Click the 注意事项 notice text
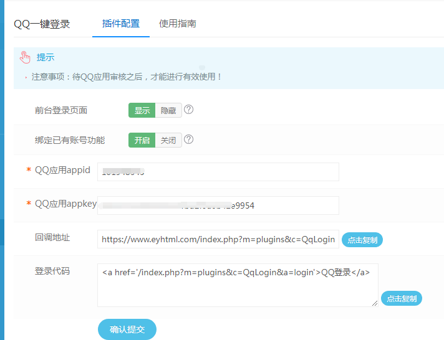The width and height of the screenshot is (444, 340). 127,77
